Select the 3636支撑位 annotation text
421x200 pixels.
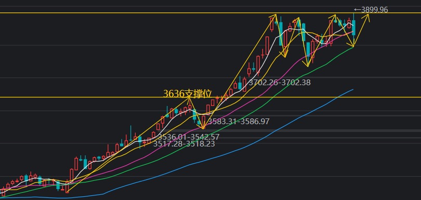click(188, 94)
